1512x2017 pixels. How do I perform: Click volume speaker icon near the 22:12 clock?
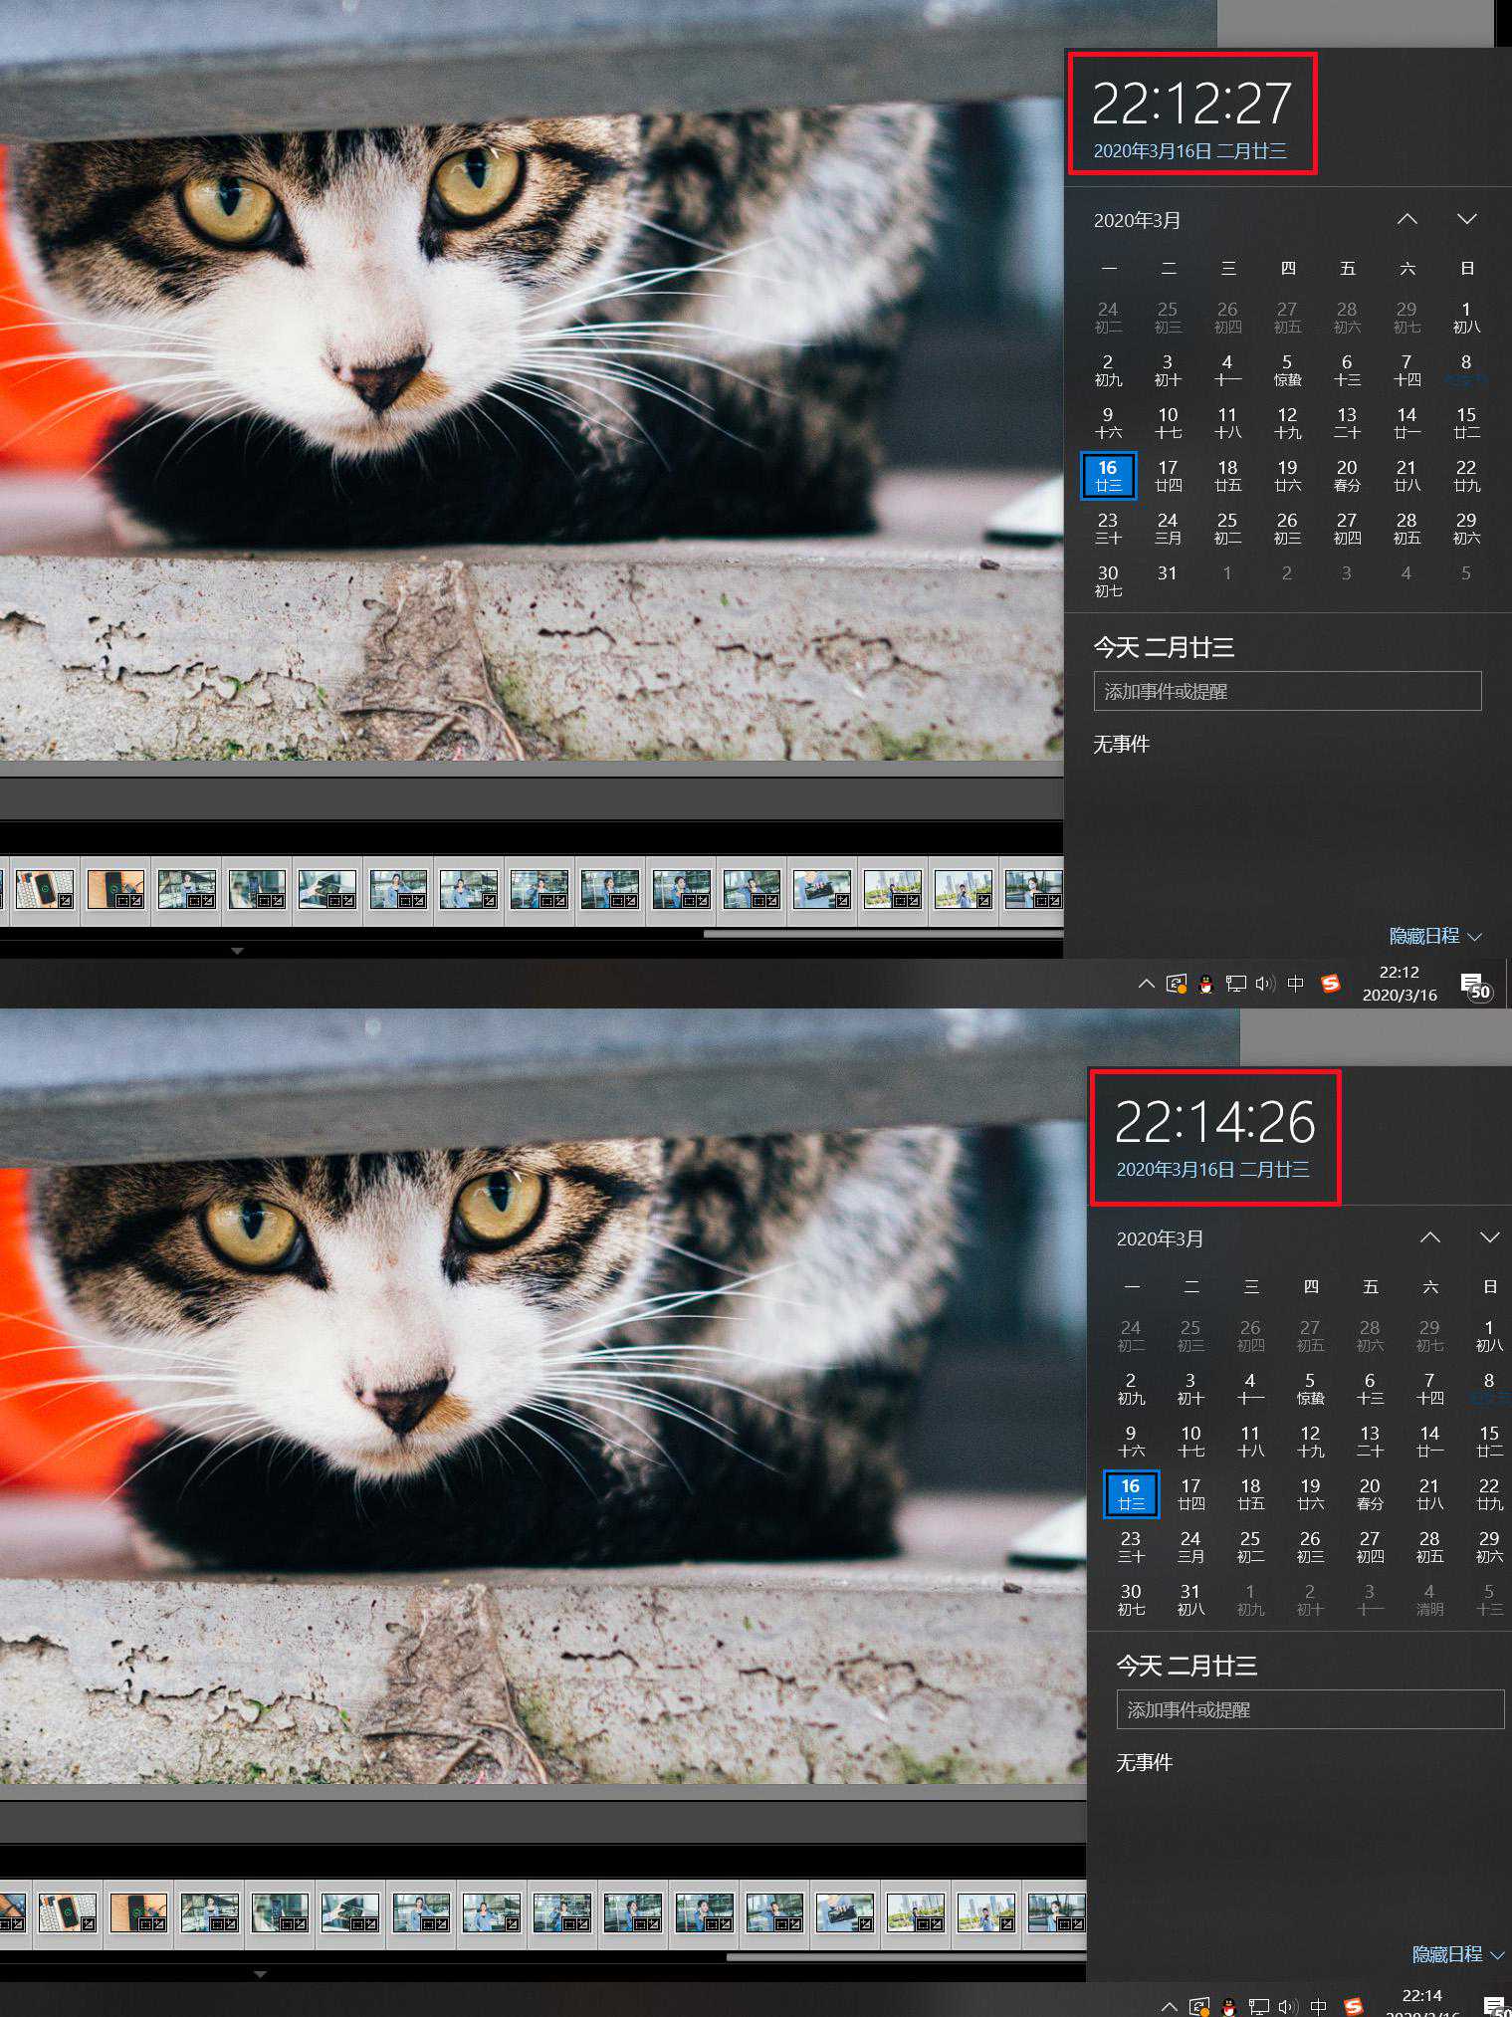pos(1265,984)
